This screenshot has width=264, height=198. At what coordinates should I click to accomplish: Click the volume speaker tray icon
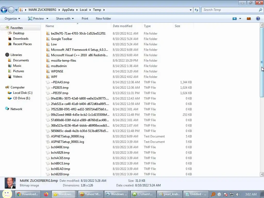pos(238,194)
